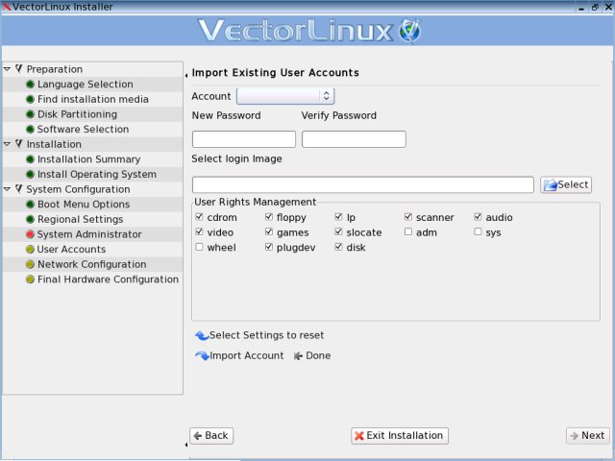Click the Select login image button

point(566,184)
